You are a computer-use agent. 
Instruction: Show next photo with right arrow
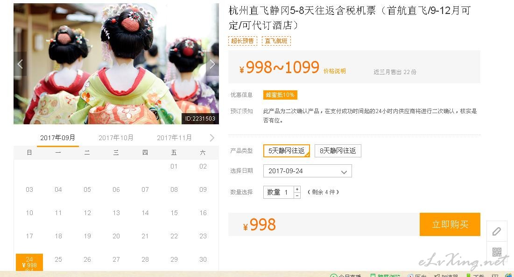[212, 64]
